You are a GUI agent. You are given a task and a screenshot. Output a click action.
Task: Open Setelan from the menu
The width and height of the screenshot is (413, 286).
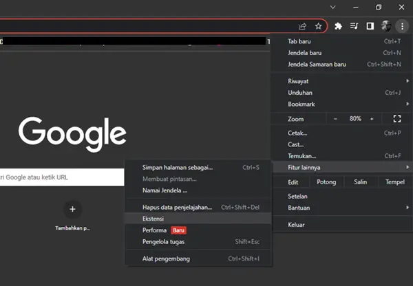pos(341,196)
